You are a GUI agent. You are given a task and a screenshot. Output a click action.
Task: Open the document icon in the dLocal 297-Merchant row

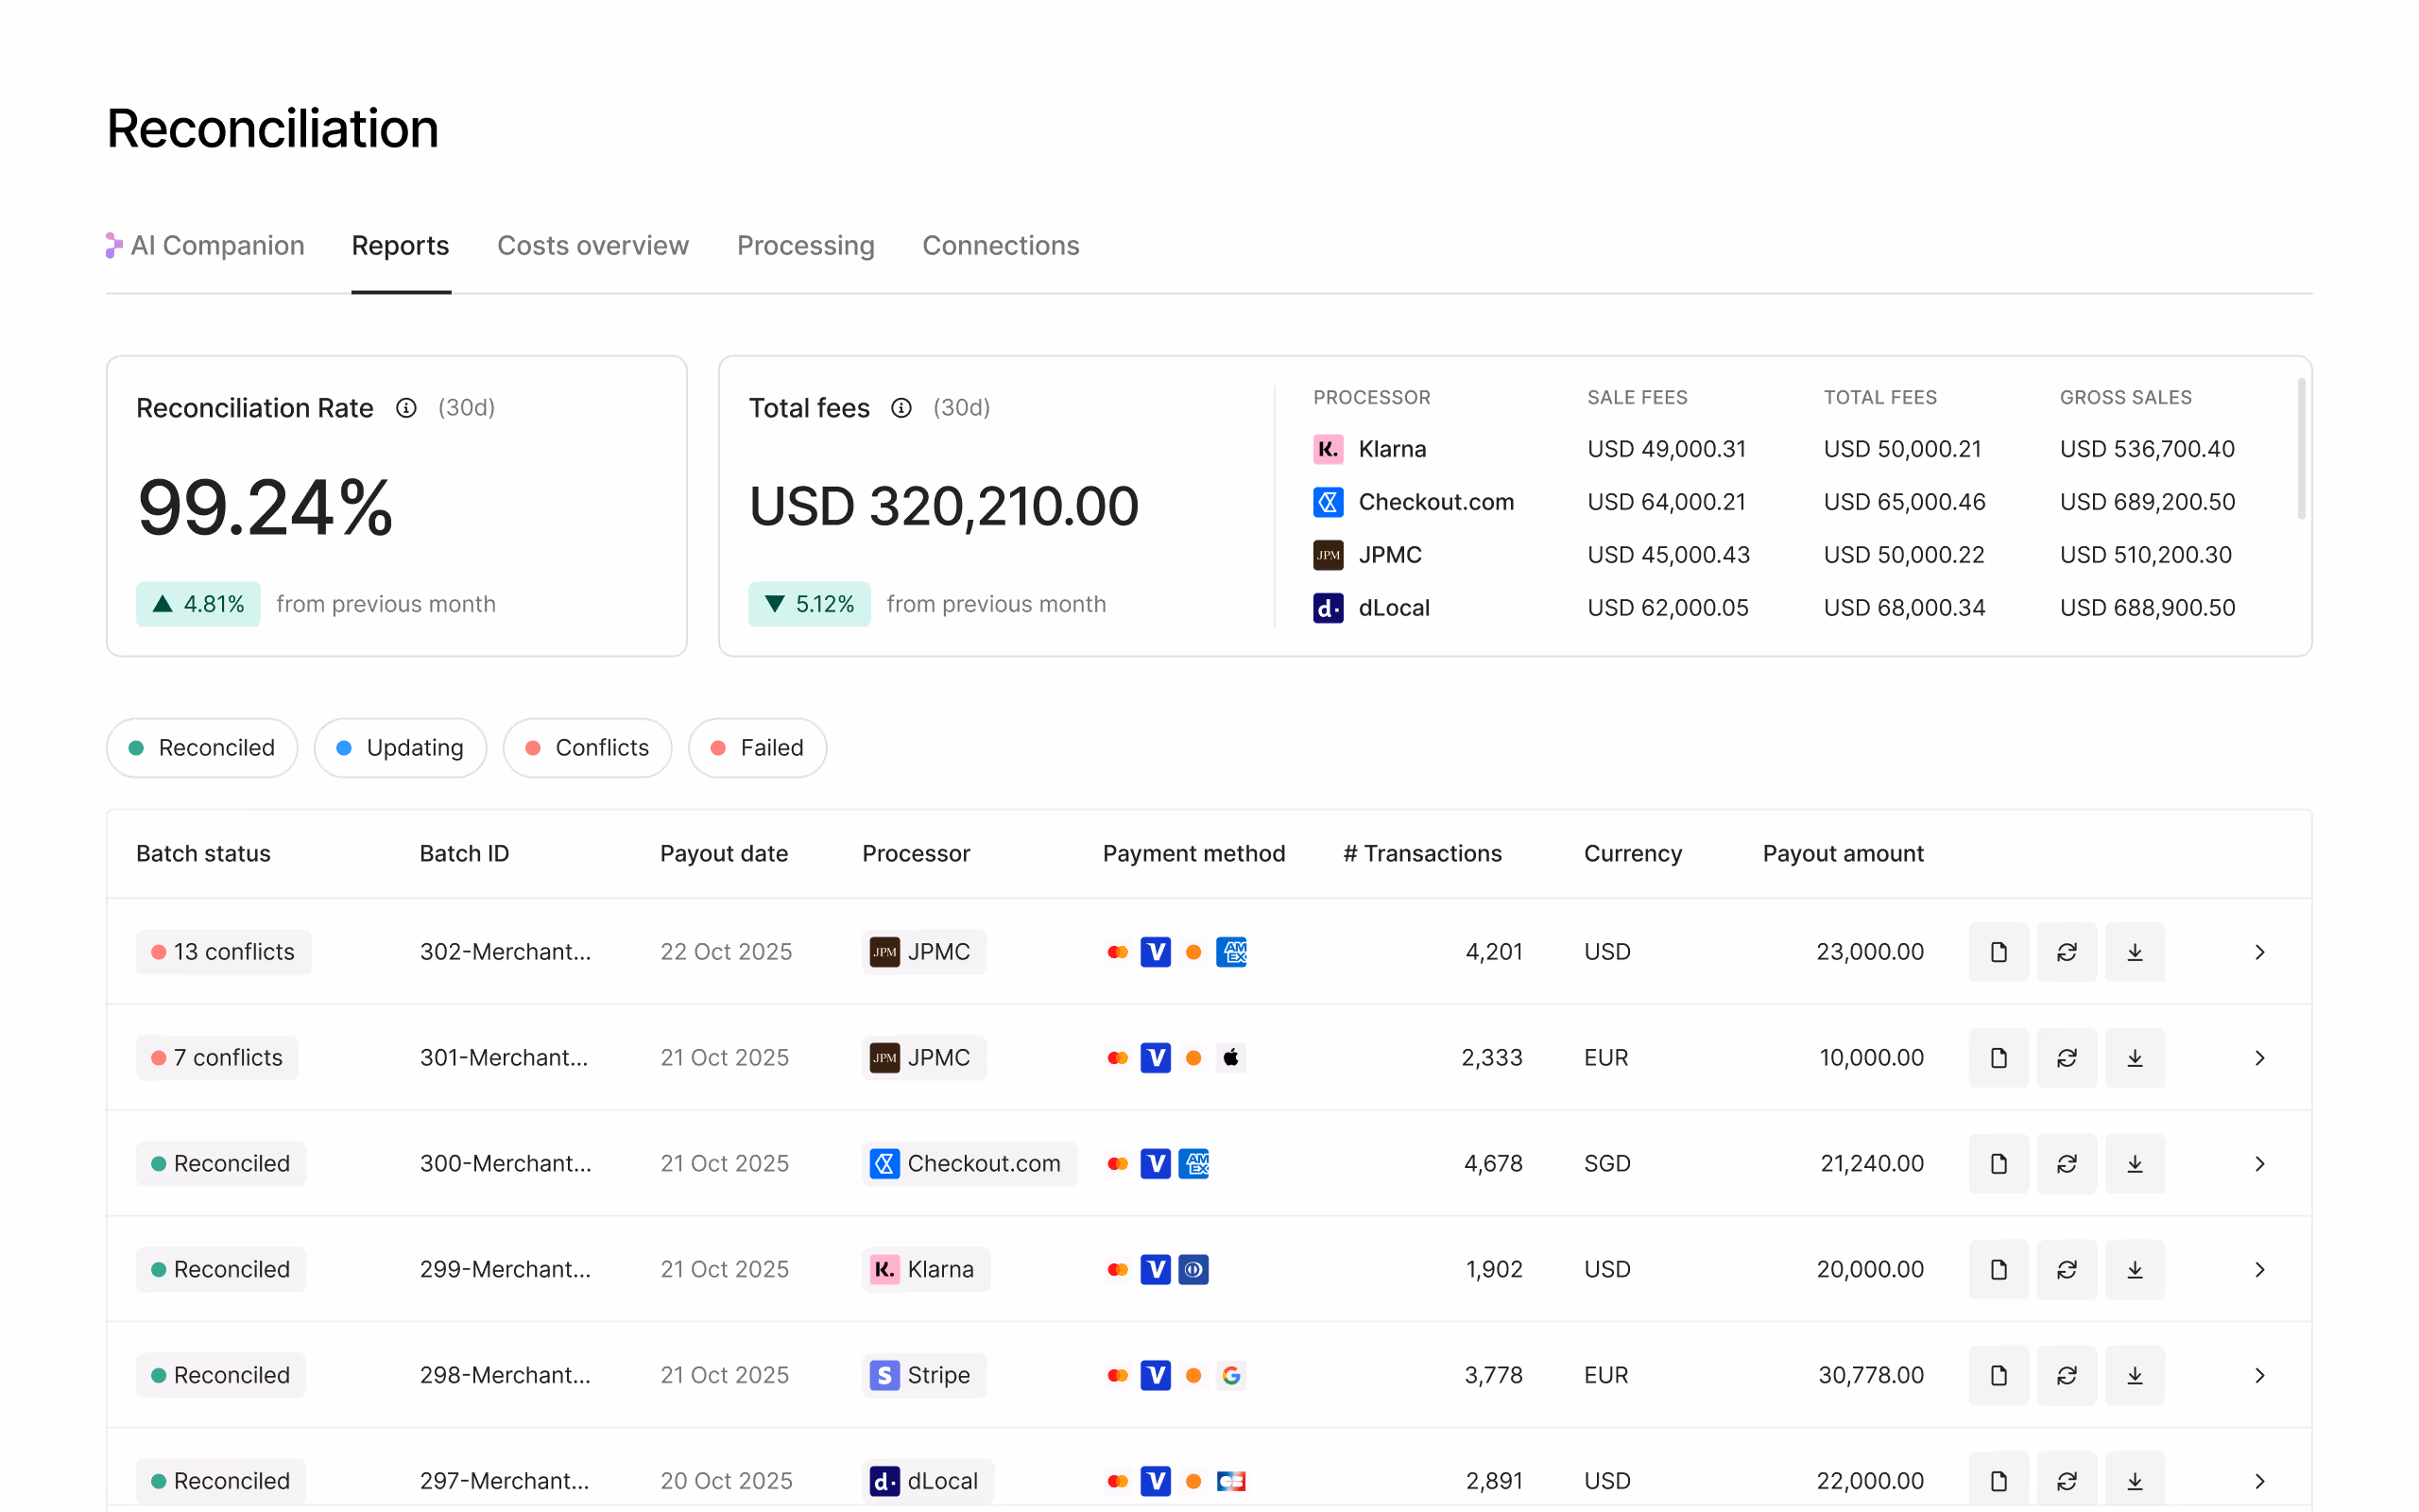point(1999,1481)
